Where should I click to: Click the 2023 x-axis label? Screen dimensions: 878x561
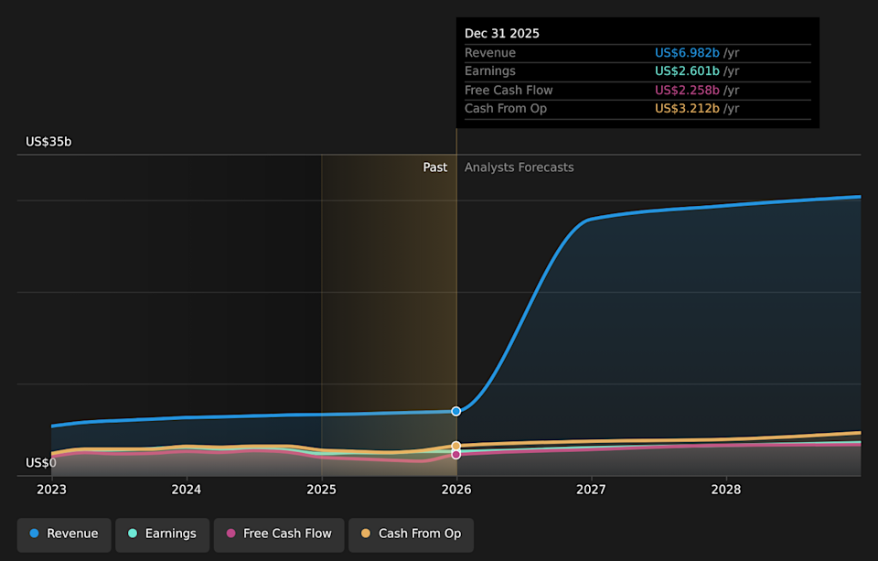point(51,490)
